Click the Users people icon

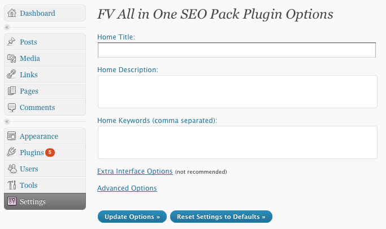(12, 169)
